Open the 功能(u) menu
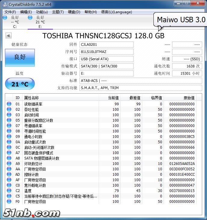 click(x=42, y=12)
